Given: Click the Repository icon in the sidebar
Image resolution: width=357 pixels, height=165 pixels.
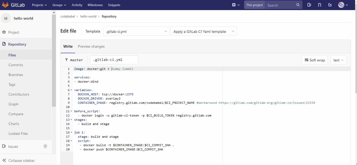Looking at the screenshot, I should point(4,44).
